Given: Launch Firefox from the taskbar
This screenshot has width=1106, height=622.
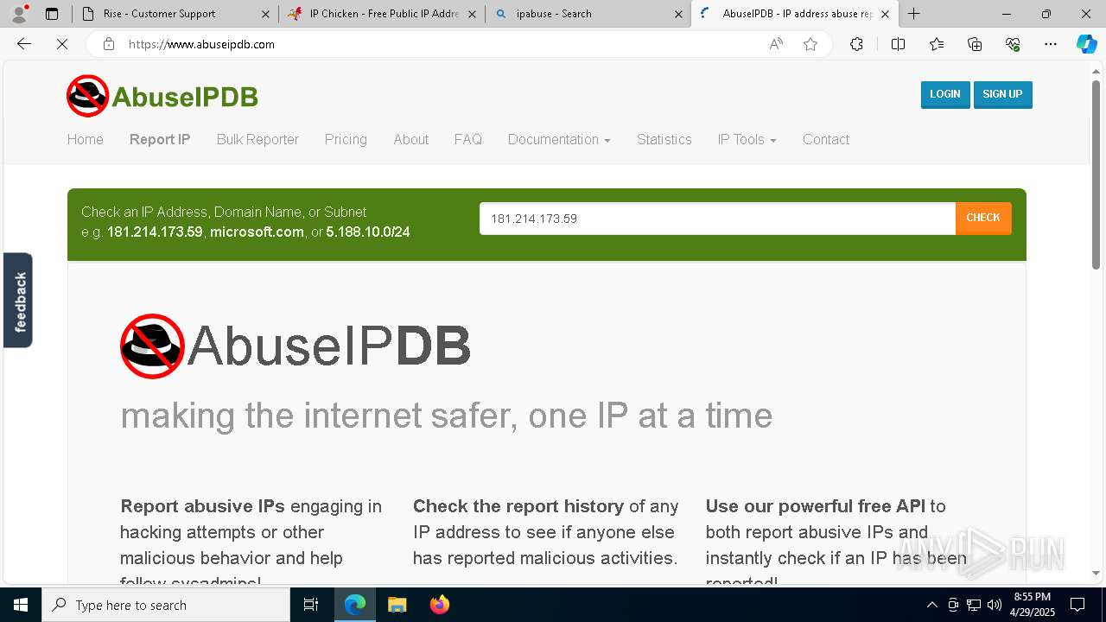Looking at the screenshot, I should pyautogui.click(x=439, y=605).
